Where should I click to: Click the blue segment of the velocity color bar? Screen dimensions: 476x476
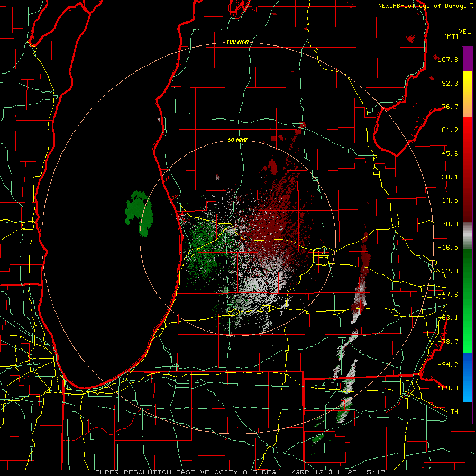(467, 377)
